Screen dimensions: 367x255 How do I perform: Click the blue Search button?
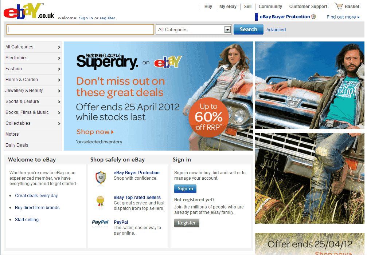click(x=248, y=29)
